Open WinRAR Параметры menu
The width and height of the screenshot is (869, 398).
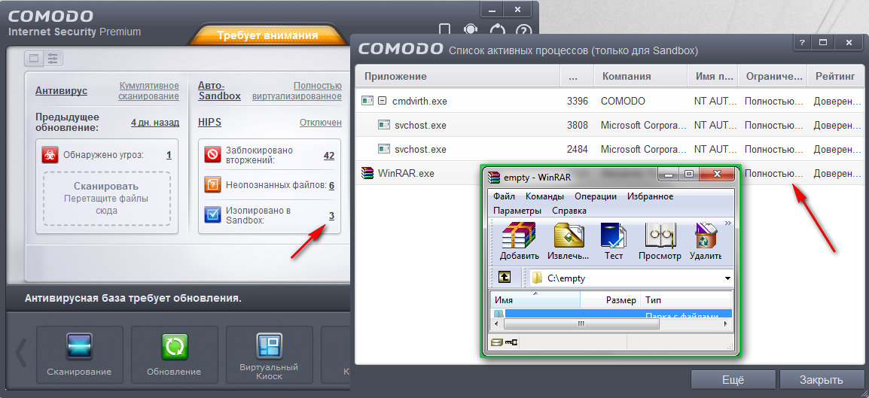pos(517,211)
